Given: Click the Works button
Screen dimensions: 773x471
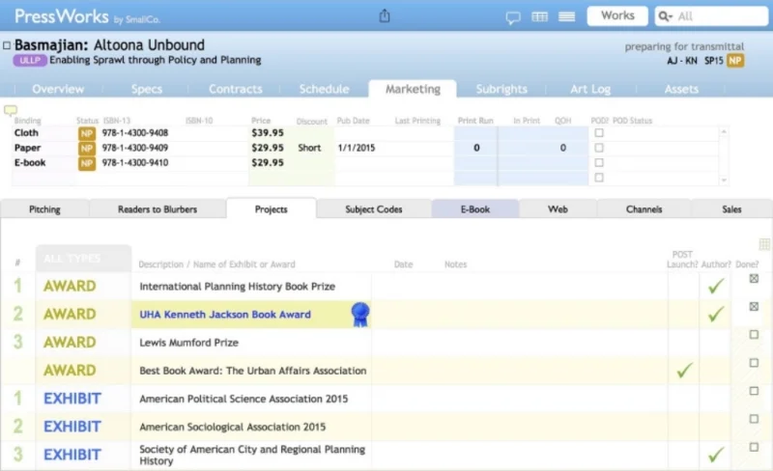Looking at the screenshot, I should 617,15.
